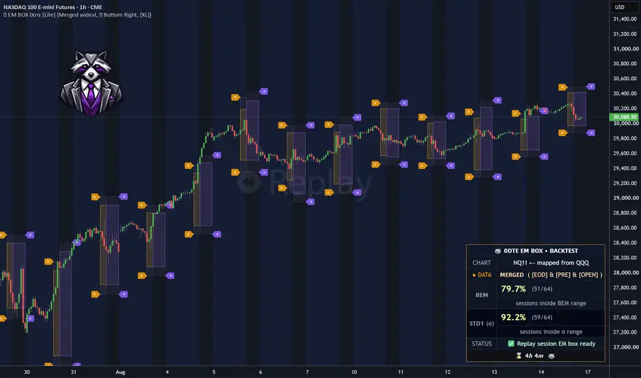This screenshot has width=641, height=378.
Task: Click the 31,400.00 price scale label
Action: 625,19
